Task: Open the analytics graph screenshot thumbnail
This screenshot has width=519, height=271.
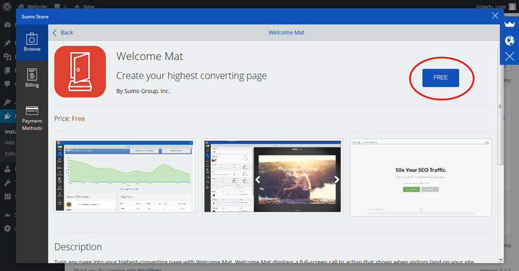Action: click(125, 176)
